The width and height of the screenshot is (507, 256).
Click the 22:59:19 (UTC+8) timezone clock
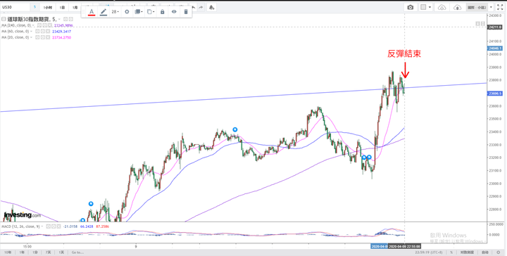pos(429,252)
